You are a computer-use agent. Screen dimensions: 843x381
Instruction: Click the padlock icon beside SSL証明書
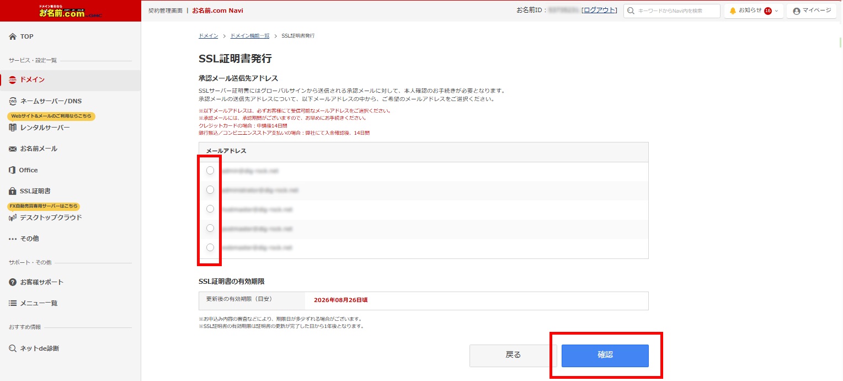[x=13, y=191]
